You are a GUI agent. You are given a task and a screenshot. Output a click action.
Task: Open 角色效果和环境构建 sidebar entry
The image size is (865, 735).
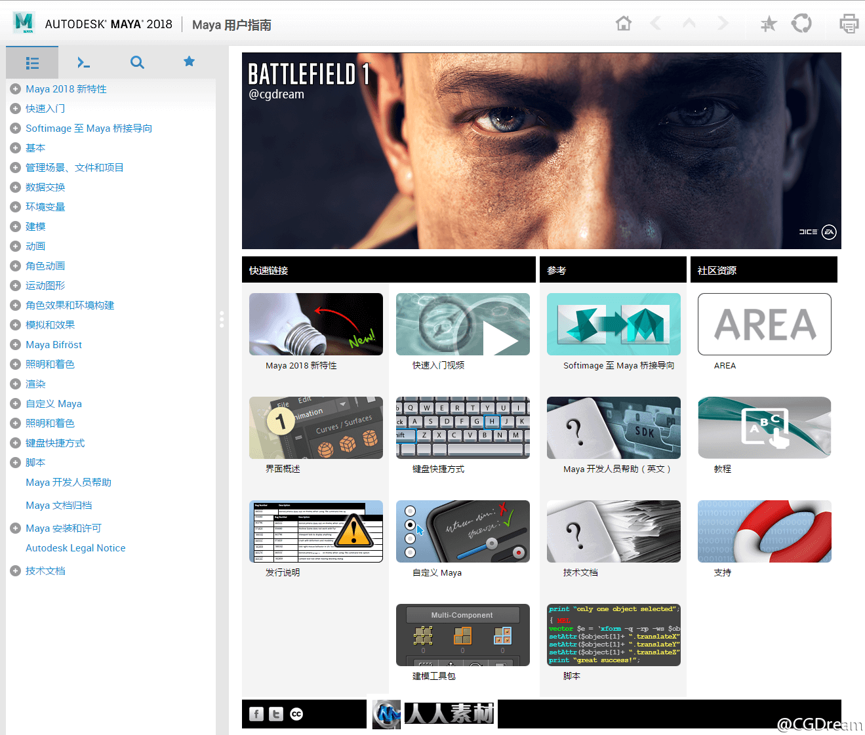point(70,305)
